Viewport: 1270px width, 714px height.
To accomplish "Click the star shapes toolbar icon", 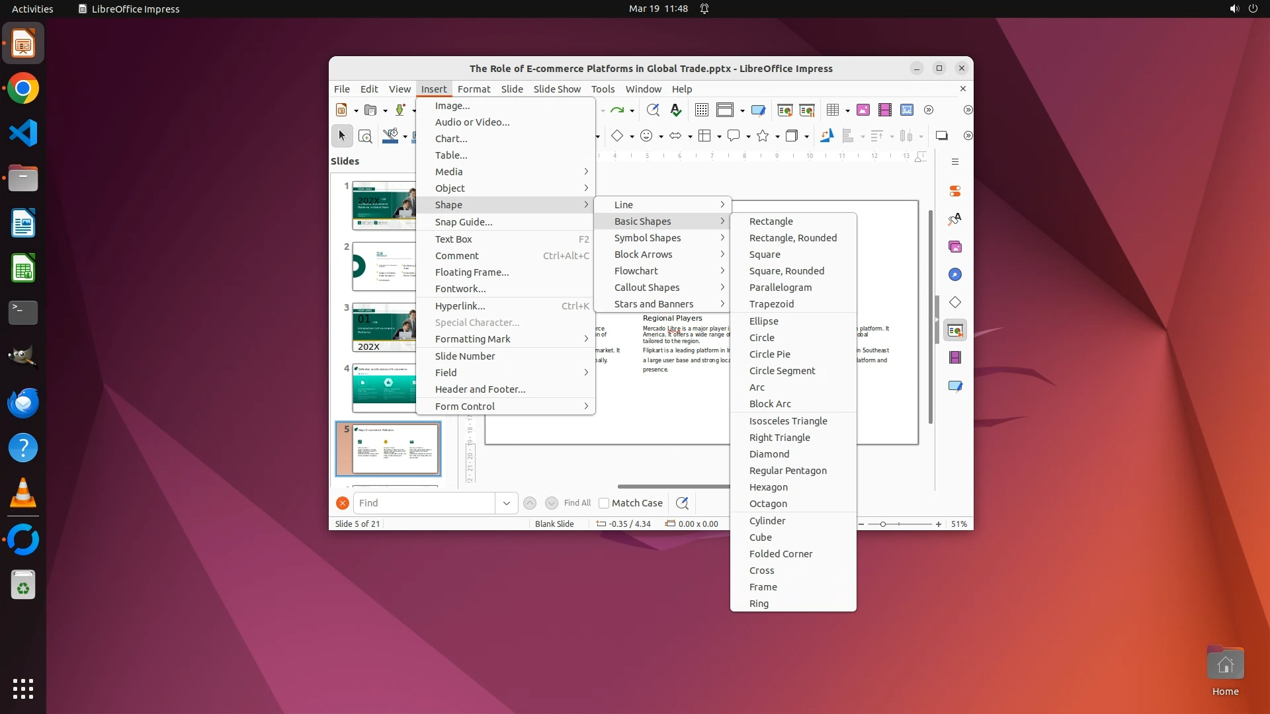I will [763, 136].
